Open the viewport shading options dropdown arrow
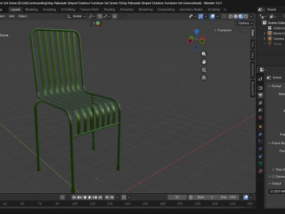This screenshot has height=214, width=285. 251,16
